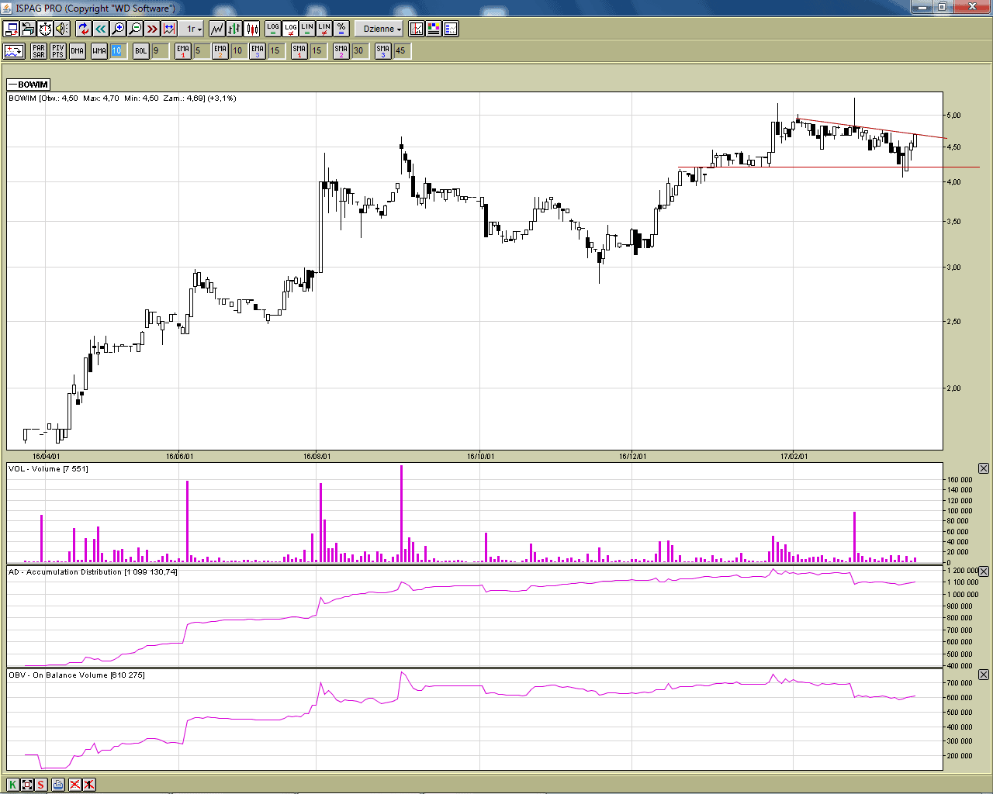Open the 1r time range dropdown
This screenshot has width=993, height=794.
pos(194,29)
